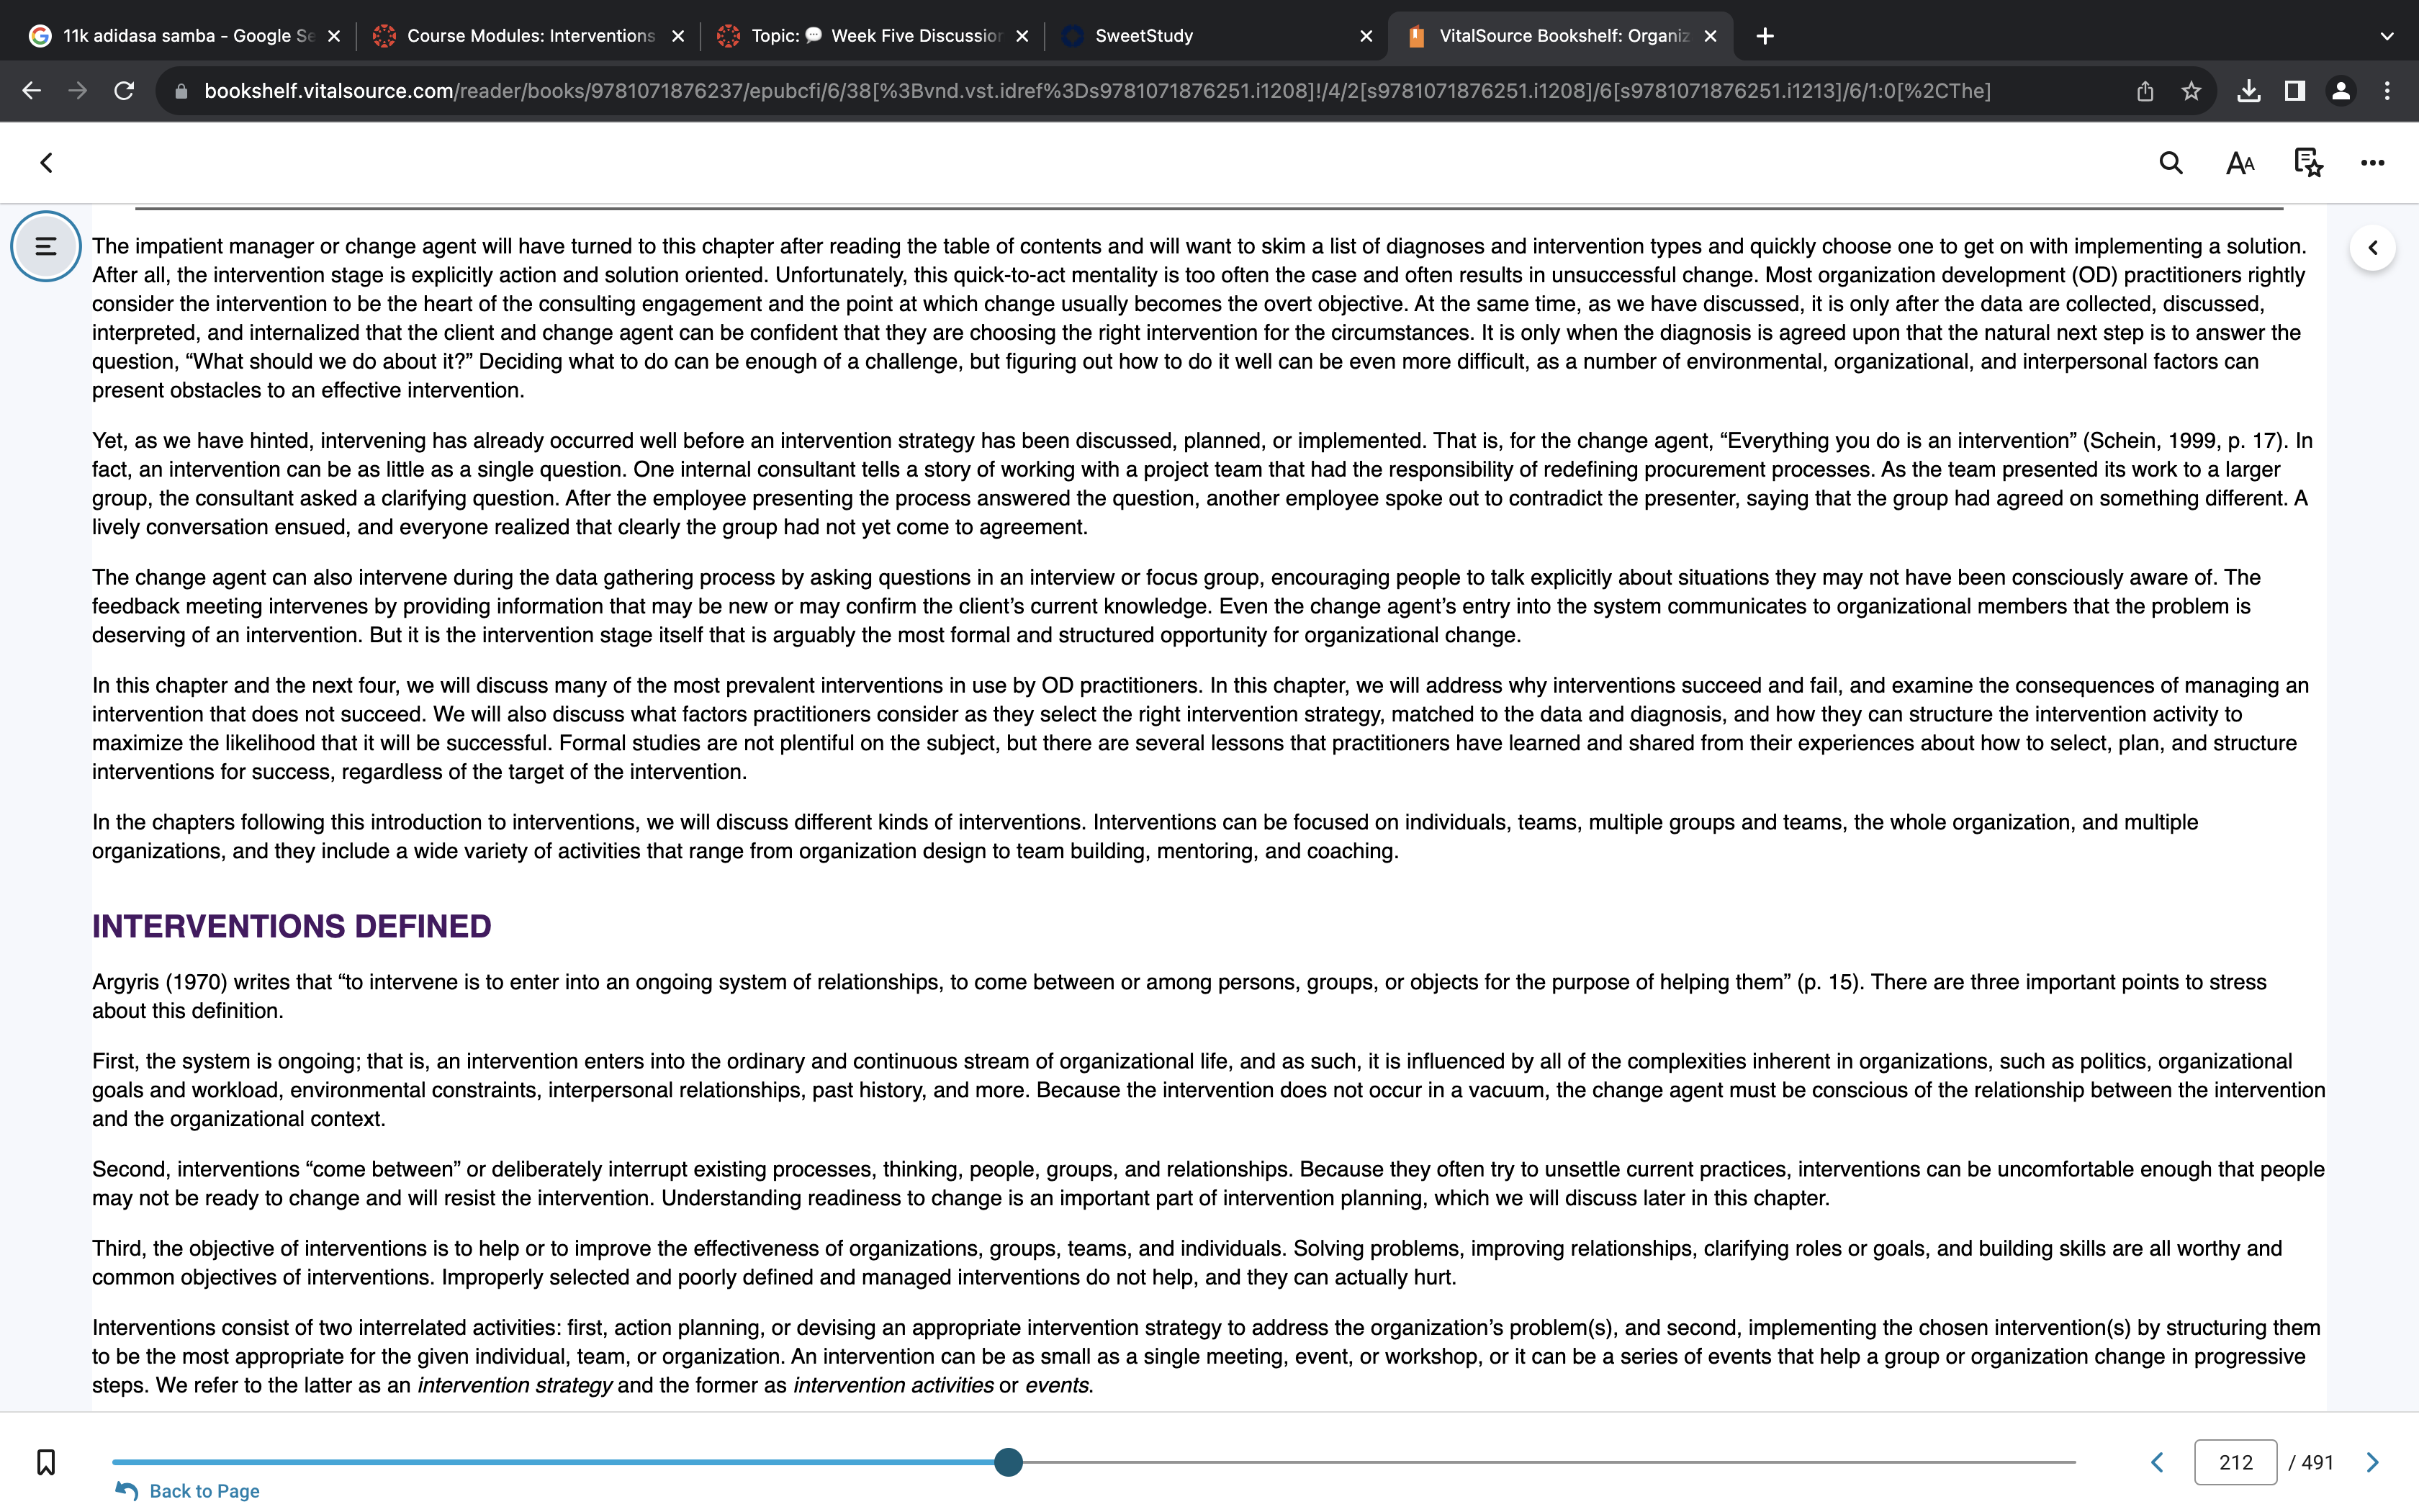Click the browser forward button

point(77,91)
